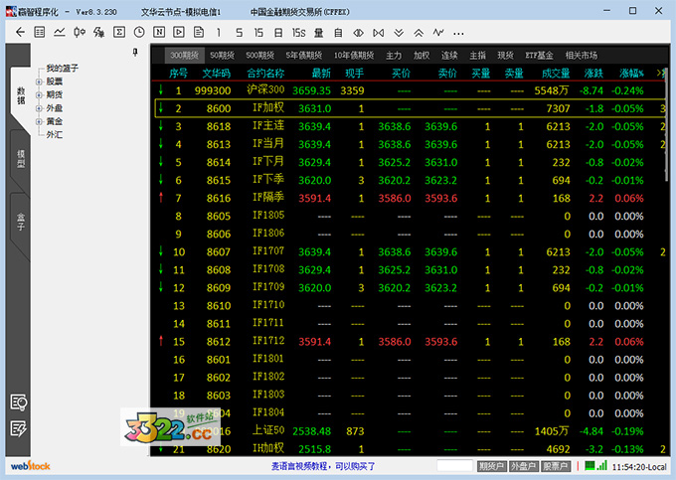The image size is (676, 480).
Task: Open the document page icon in toolbar
Action: (198, 33)
